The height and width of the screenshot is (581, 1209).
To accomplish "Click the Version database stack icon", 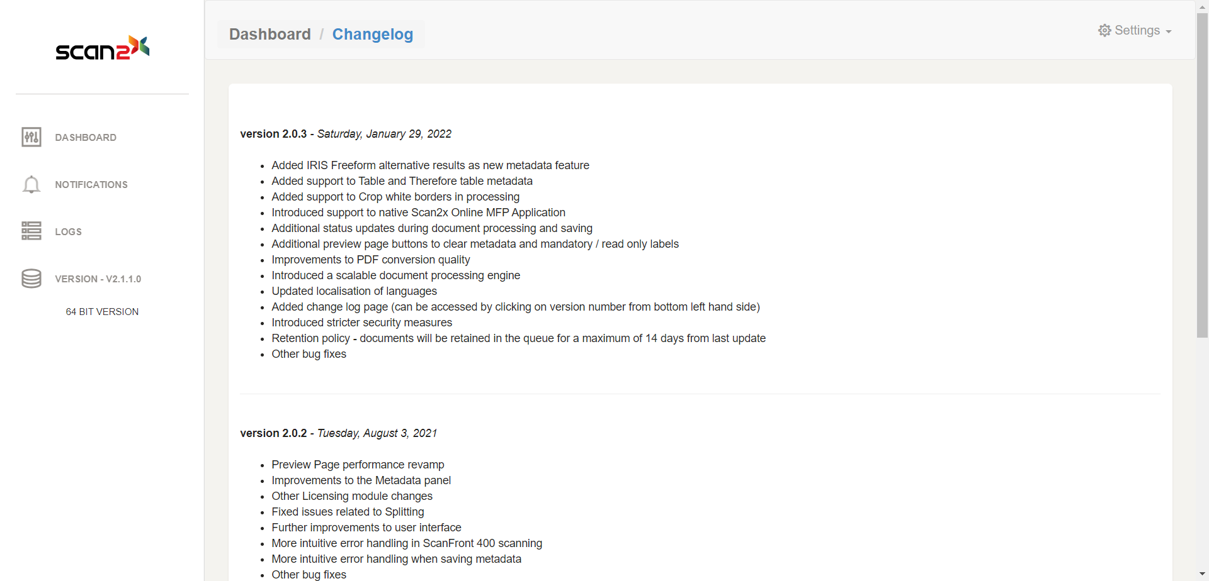I will [31, 279].
